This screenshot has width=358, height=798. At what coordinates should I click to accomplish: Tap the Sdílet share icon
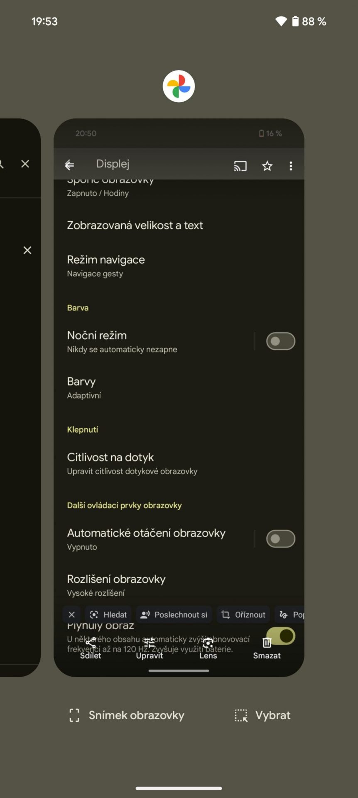click(x=91, y=643)
